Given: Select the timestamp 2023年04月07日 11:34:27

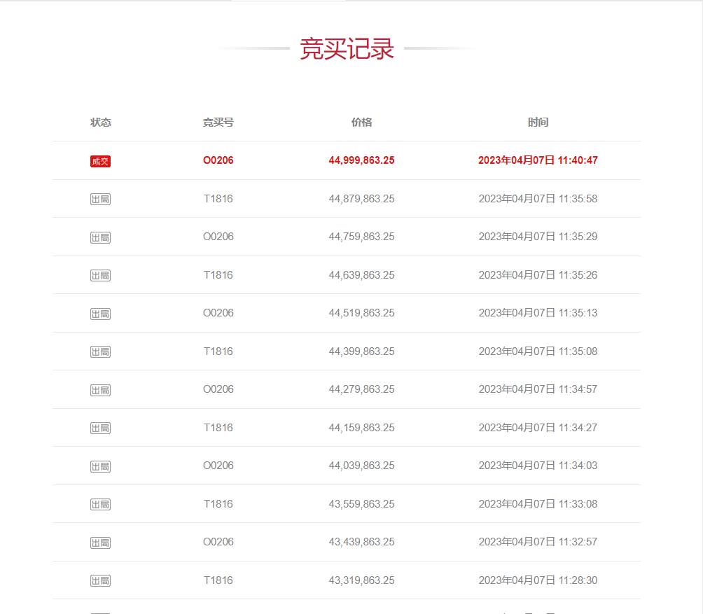Looking at the screenshot, I should (x=538, y=428).
